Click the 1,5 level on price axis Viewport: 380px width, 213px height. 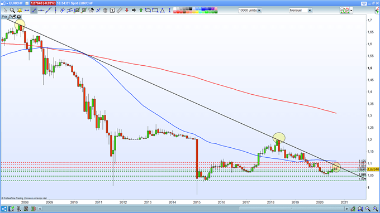coord(369,68)
